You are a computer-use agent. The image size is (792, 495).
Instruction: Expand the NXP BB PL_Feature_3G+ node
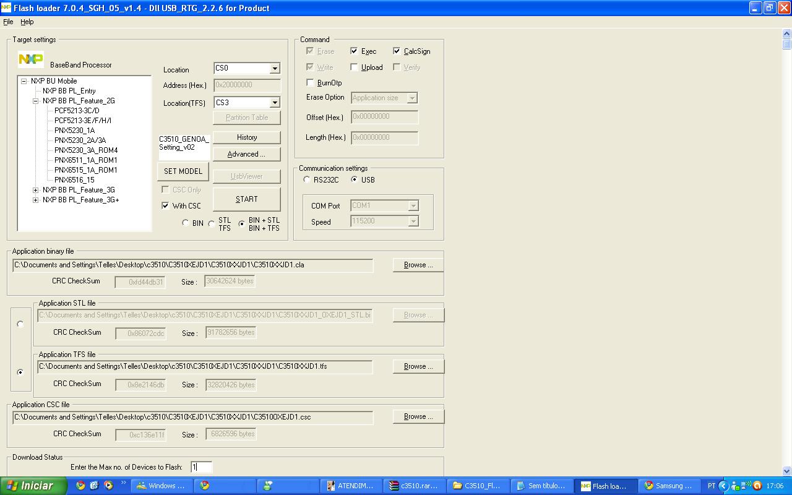coord(35,200)
